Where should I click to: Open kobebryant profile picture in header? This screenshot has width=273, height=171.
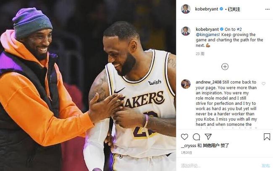point(186,9)
